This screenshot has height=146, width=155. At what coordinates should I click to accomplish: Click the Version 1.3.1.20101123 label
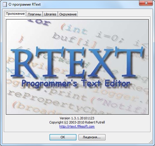[77, 118]
